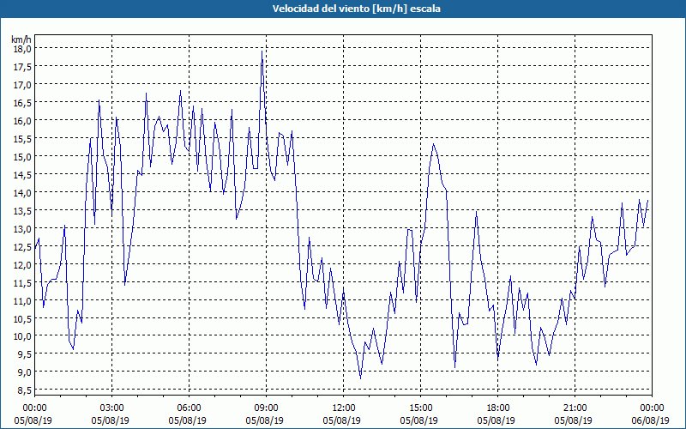Select the 12,0 y-axis value
This screenshot has width=686, height=429.
point(22,264)
